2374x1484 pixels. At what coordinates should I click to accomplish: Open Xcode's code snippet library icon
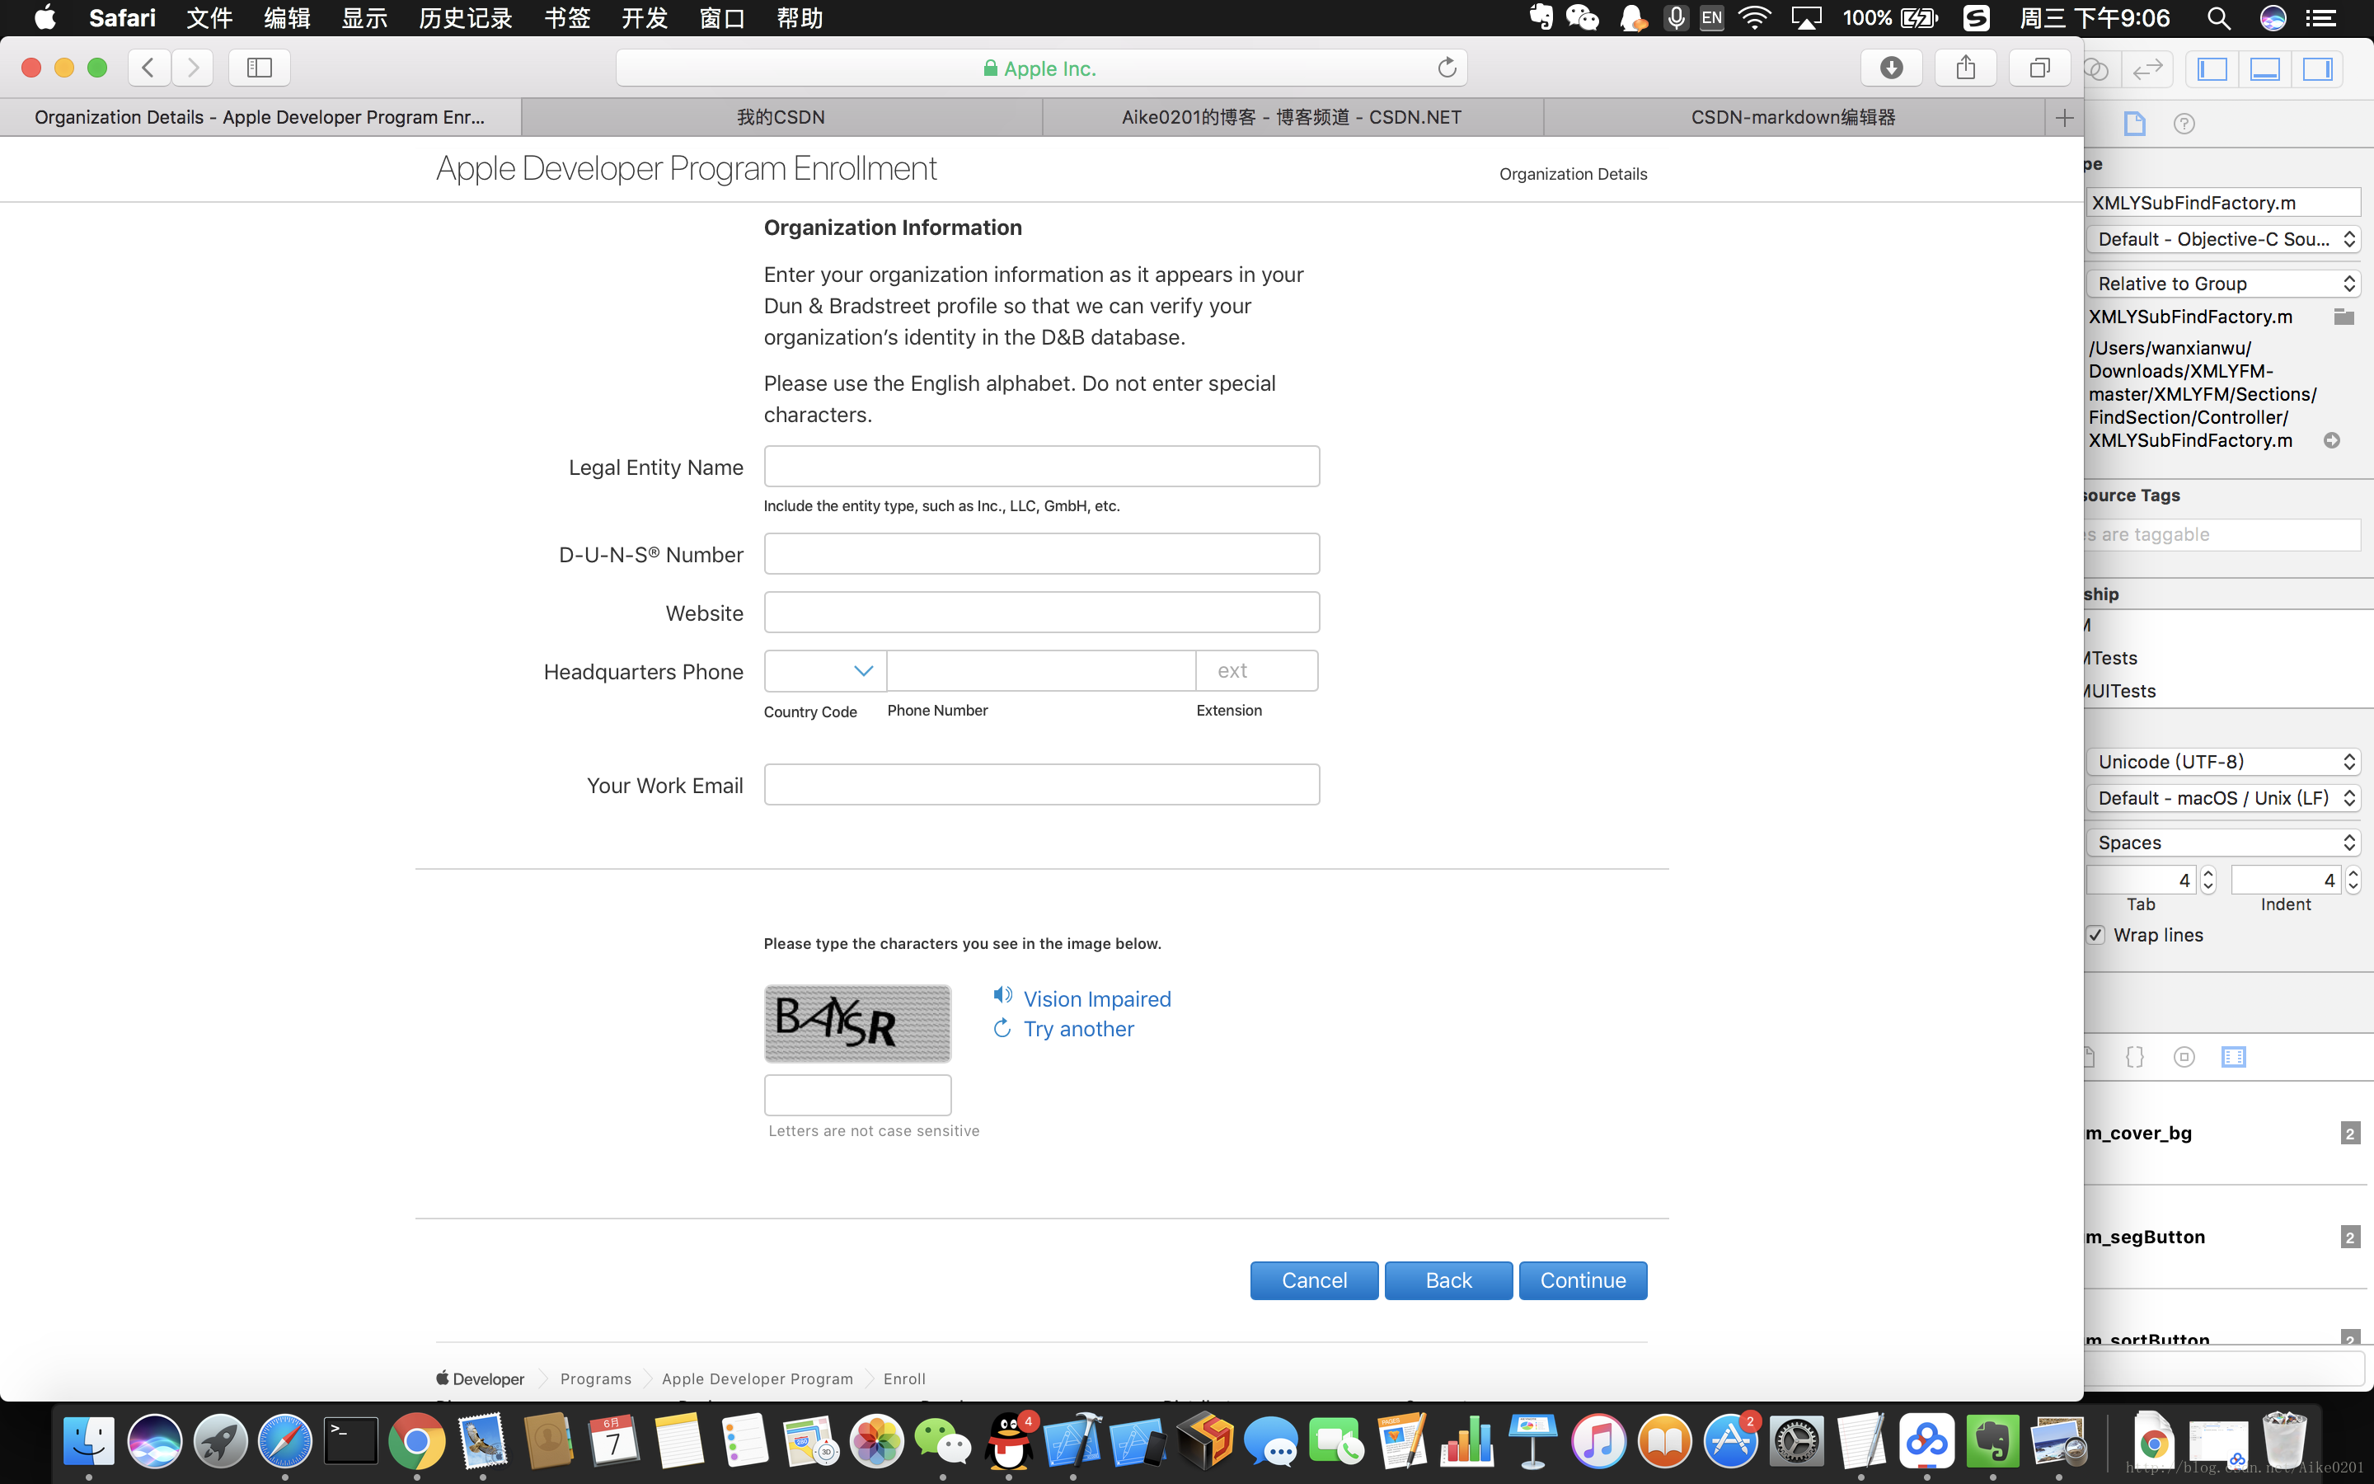(2135, 1057)
